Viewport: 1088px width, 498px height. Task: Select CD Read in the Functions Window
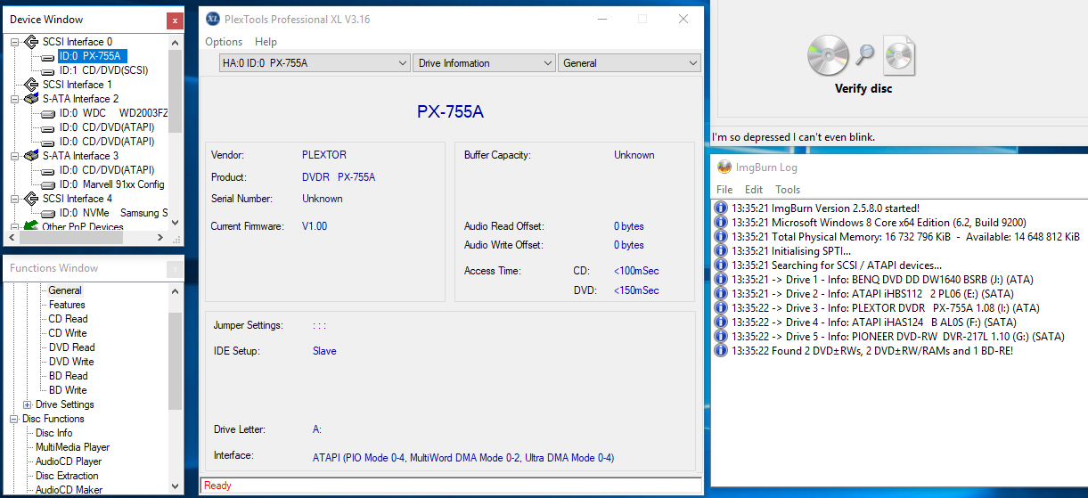(68, 319)
